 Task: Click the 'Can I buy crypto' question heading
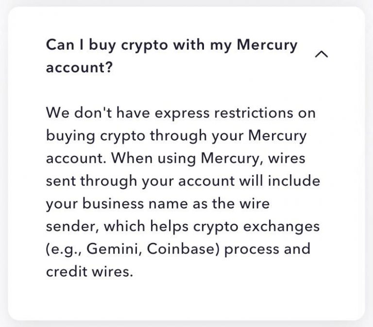click(171, 56)
